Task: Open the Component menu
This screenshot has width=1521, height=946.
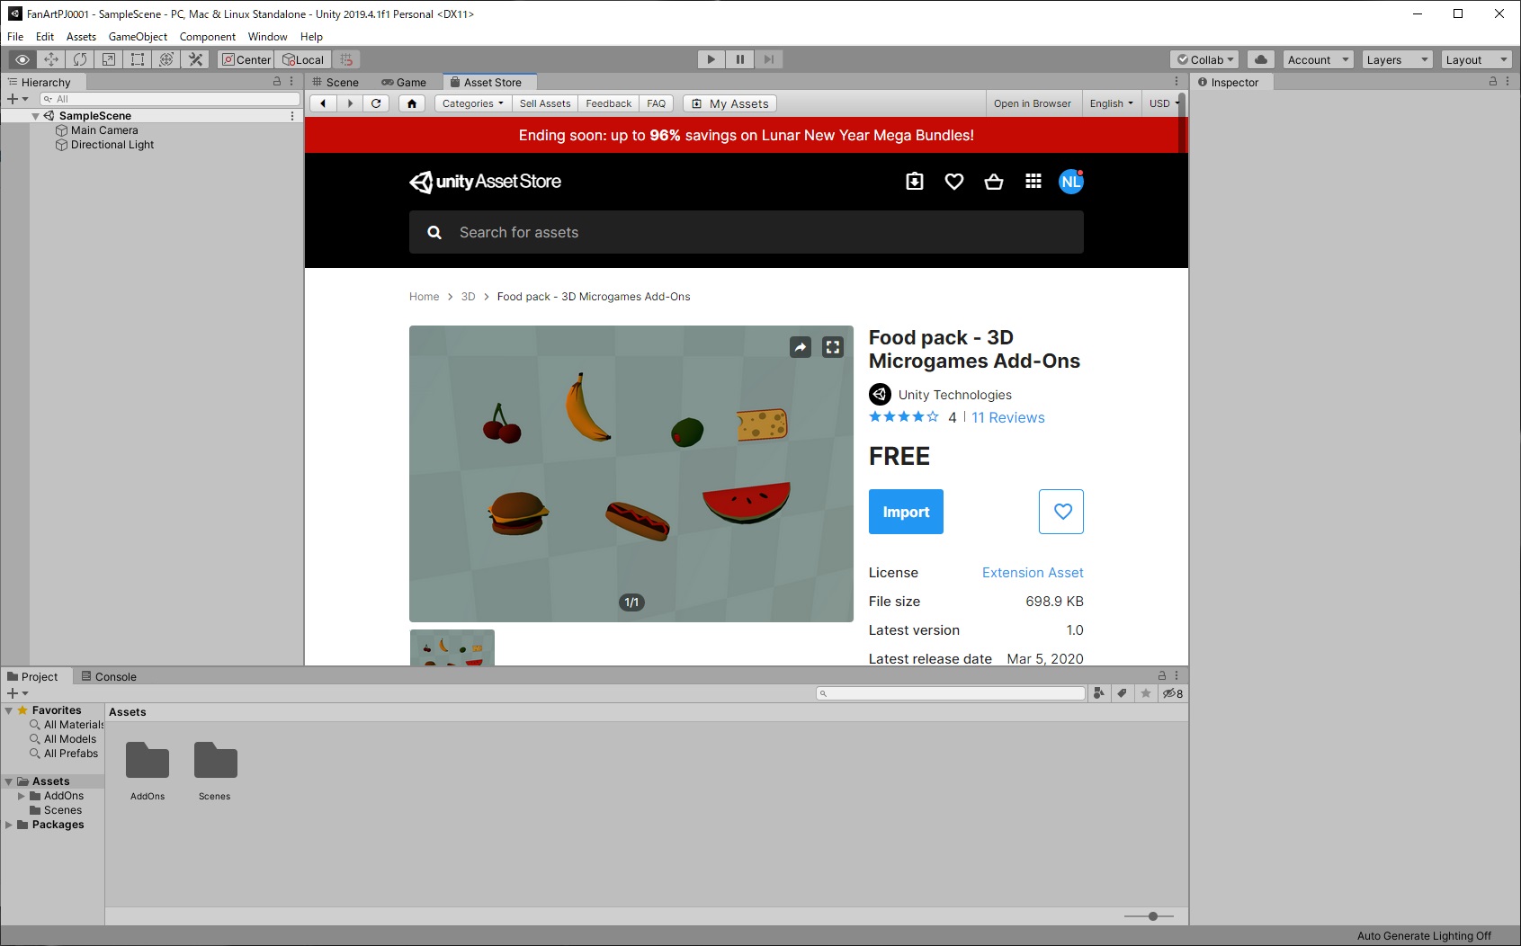Action: [x=208, y=37]
